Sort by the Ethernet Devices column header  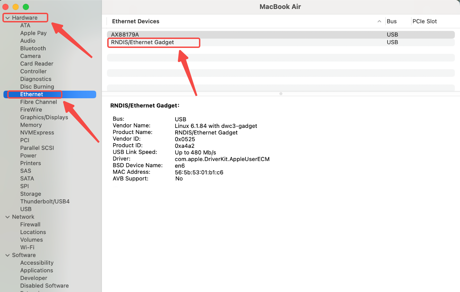[136, 21]
